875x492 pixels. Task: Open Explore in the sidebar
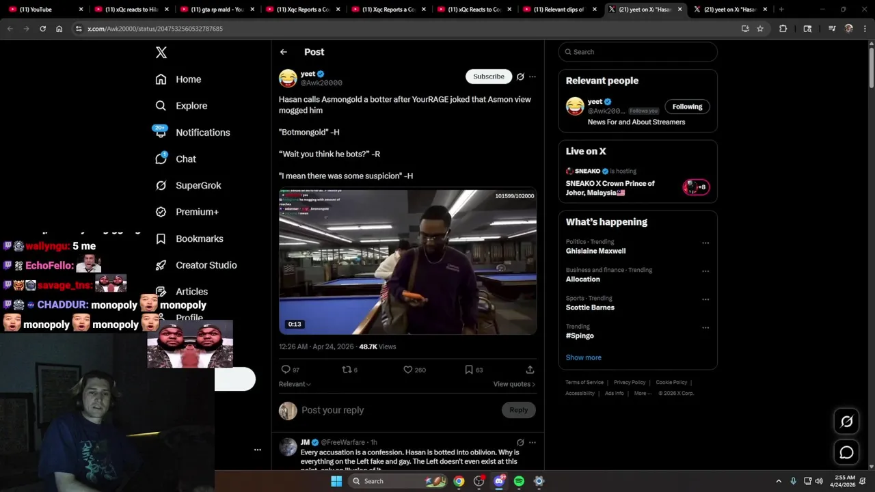[x=181, y=106]
